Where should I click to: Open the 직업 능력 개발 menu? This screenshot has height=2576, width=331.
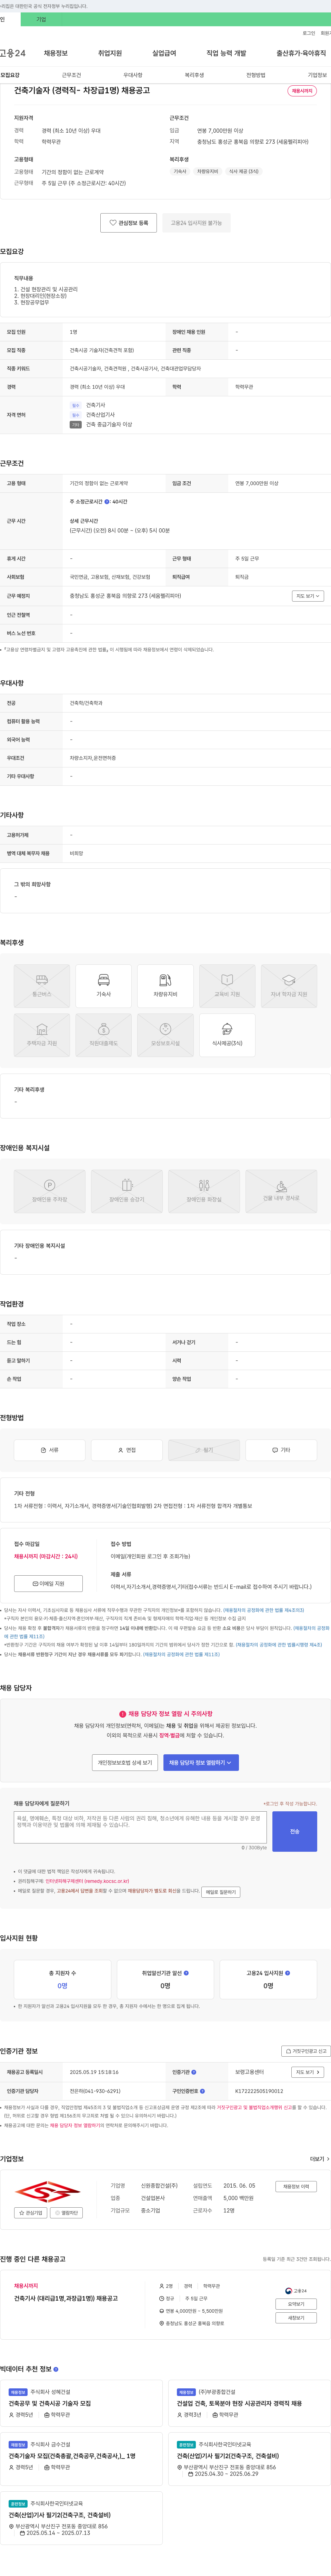[226, 53]
